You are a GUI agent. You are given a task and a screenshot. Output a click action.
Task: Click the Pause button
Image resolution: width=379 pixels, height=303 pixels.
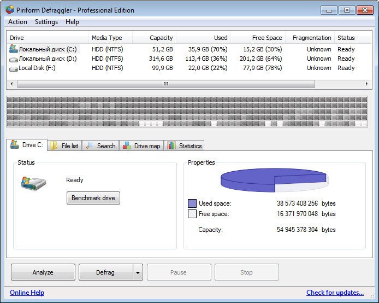point(179,272)
